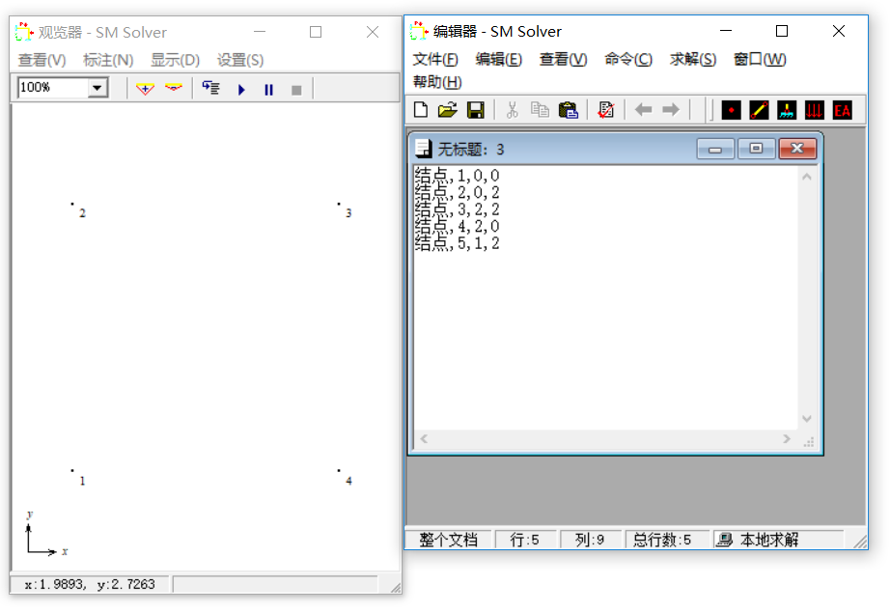The image size is (890, 612).
Task: Click the copy icon in editor toolbar
Action: (540, 110)
